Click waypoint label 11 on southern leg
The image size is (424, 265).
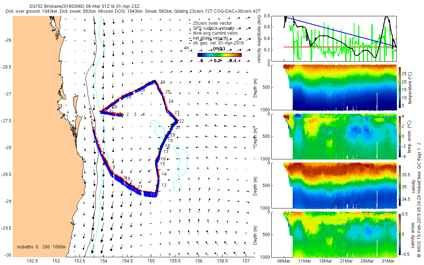tap(140, 187)
